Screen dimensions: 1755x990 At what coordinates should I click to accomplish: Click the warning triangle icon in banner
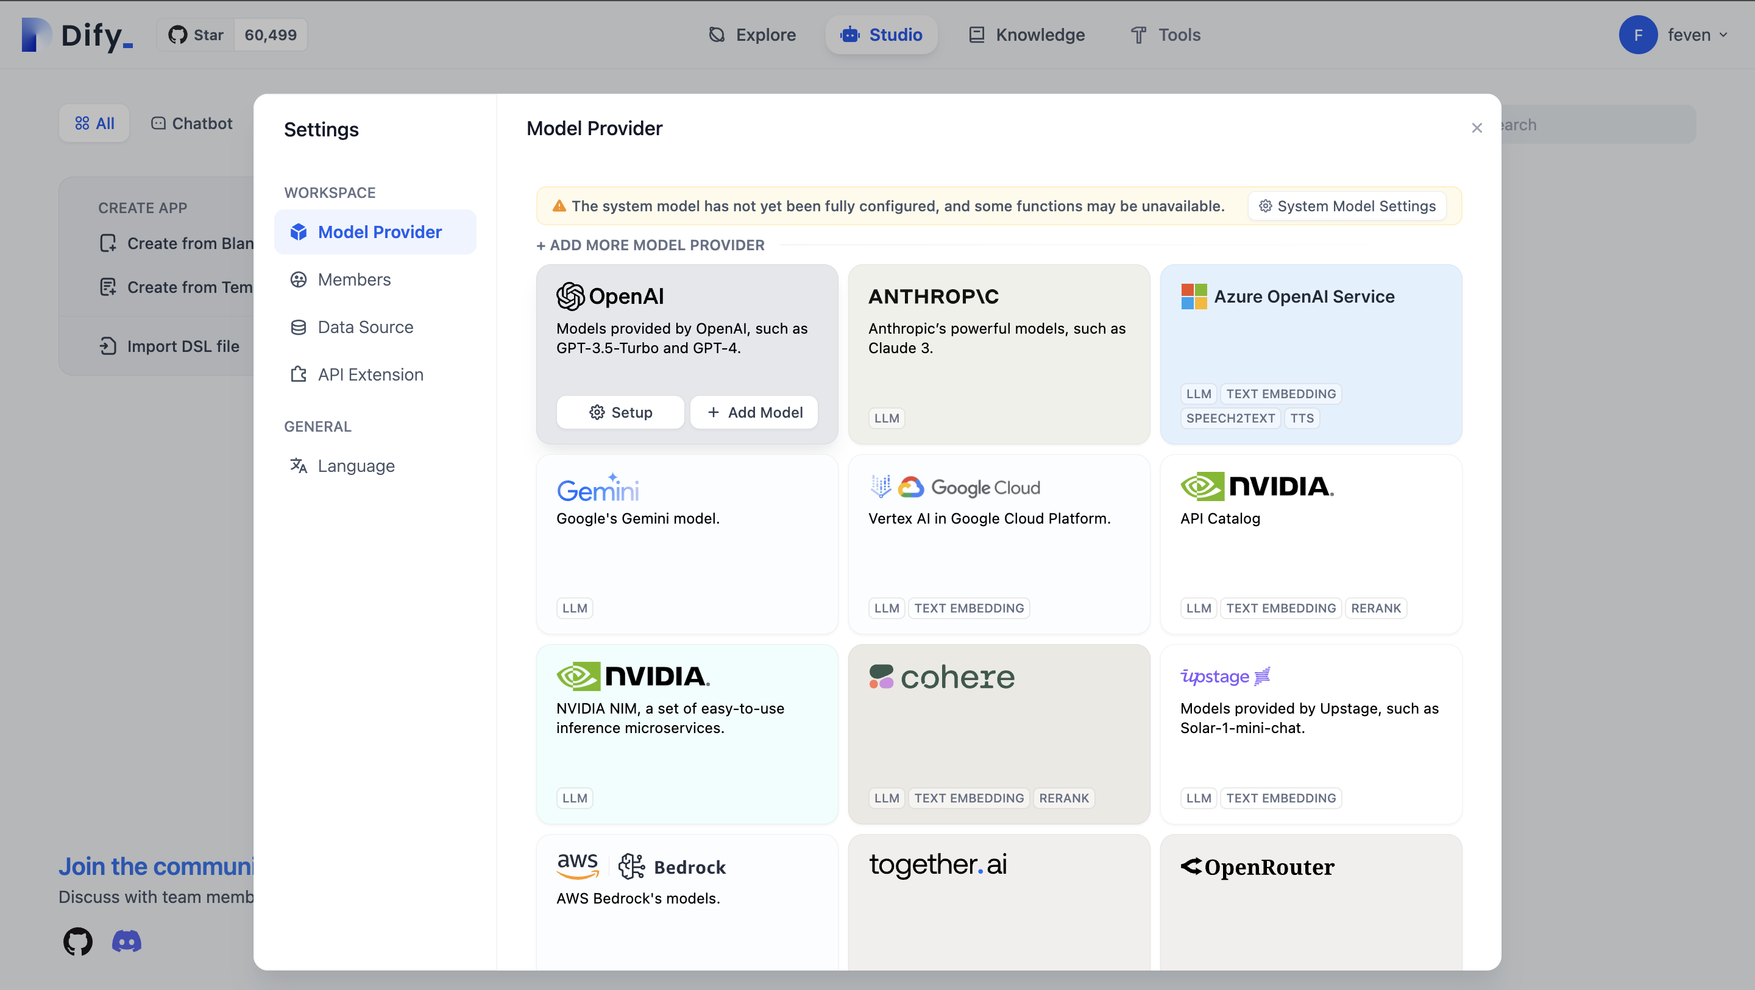tap(559, 206)
